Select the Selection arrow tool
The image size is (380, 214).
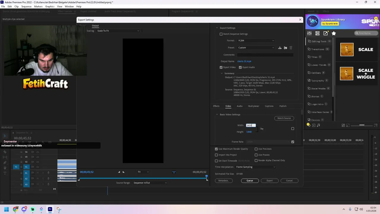5,136
